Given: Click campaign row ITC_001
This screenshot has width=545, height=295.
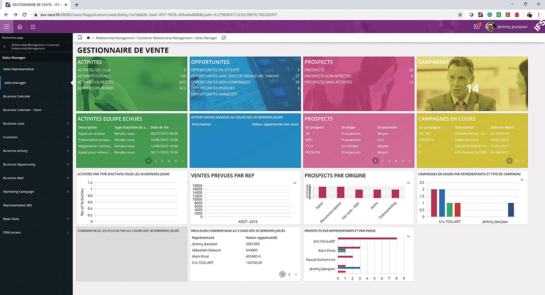Looking at the screenshot, I should (x=472, y=133).
